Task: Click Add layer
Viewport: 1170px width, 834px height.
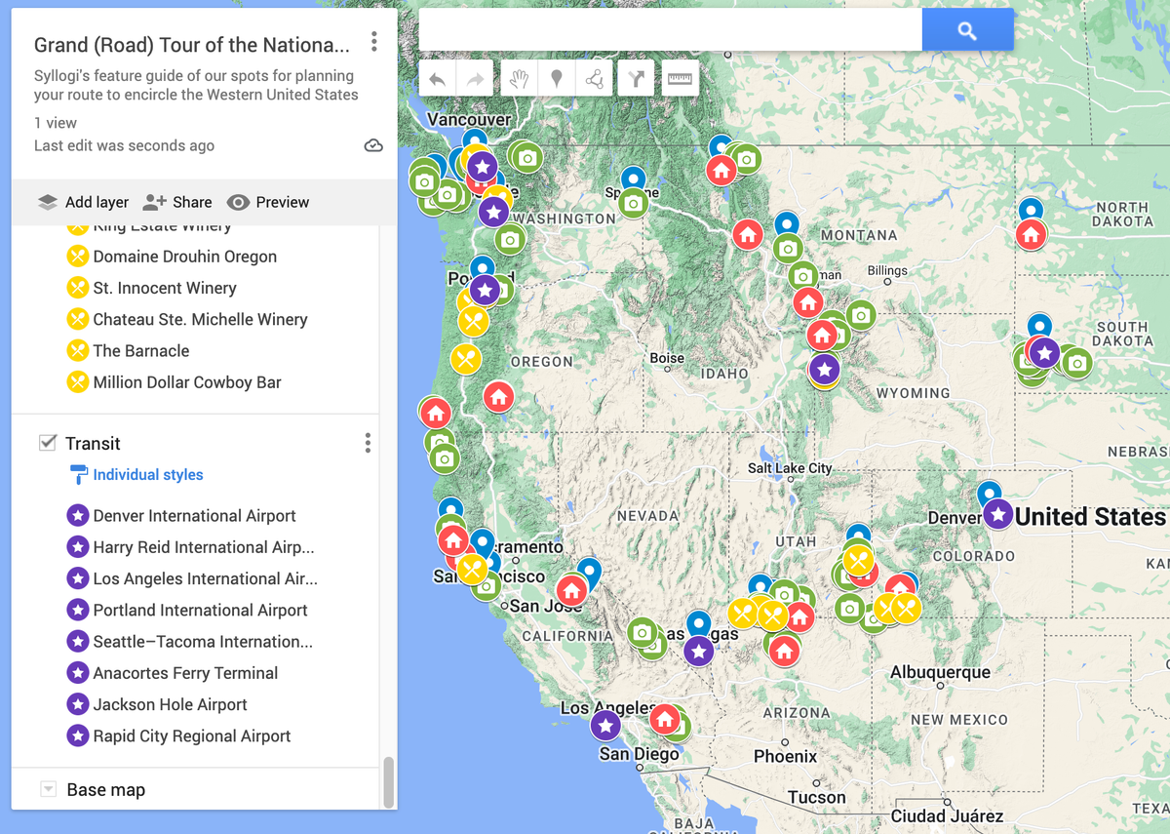Action: [83, 202]
